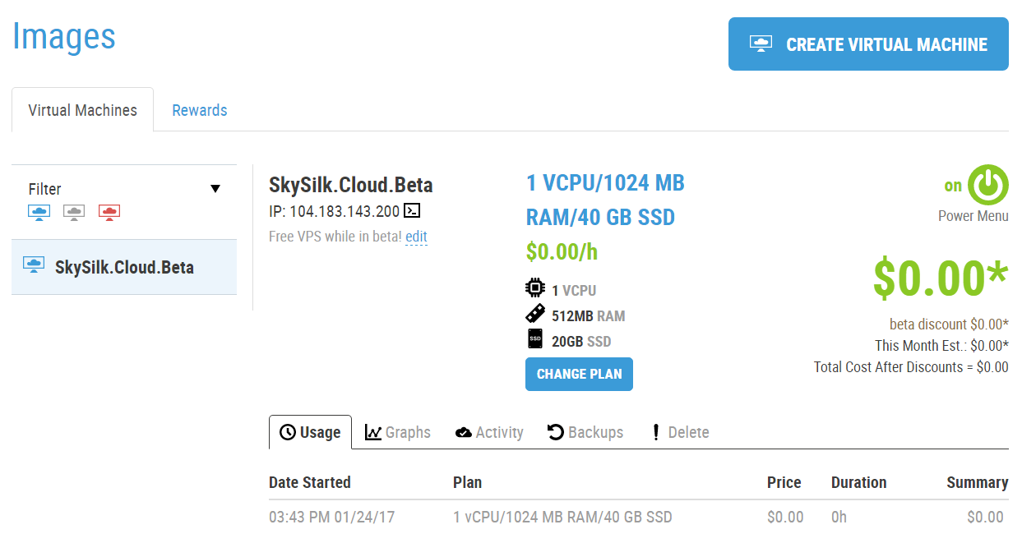Expand the Filter dropdown arrow
The image size is (1022, 543).
215,189
